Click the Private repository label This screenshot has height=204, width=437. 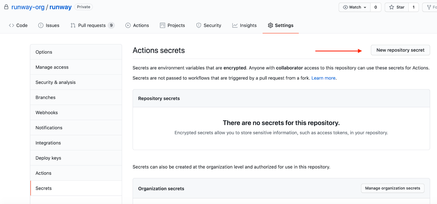(84, 7)
